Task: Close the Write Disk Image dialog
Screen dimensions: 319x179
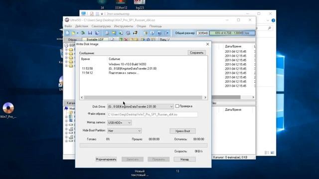Action: [207, 44]
